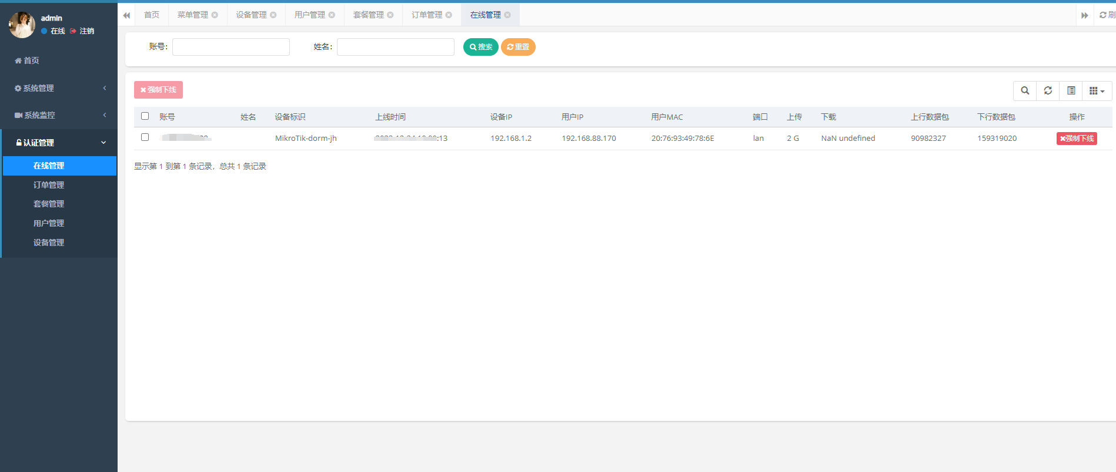The height and width of the screenshot is (472, 1116).
Task: Check the select-all header checkbox
Action: 145,116
